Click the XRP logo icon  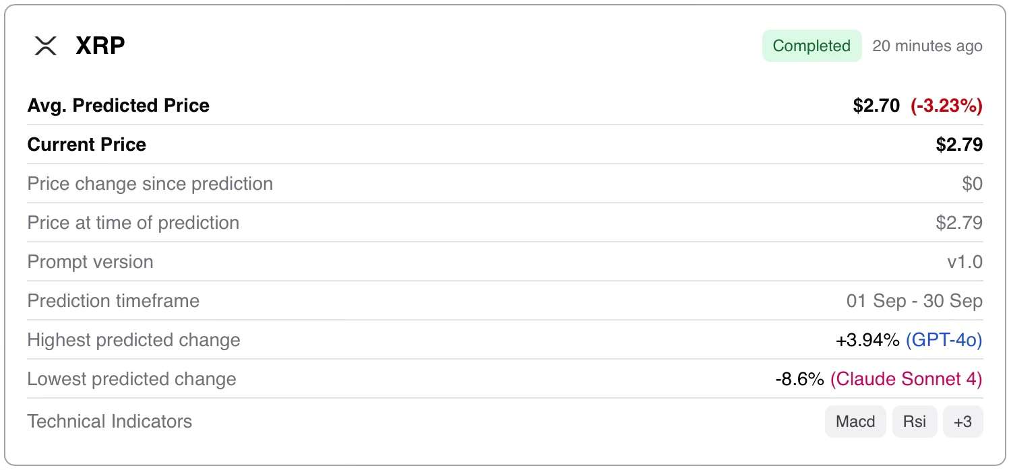click(46, 46)
